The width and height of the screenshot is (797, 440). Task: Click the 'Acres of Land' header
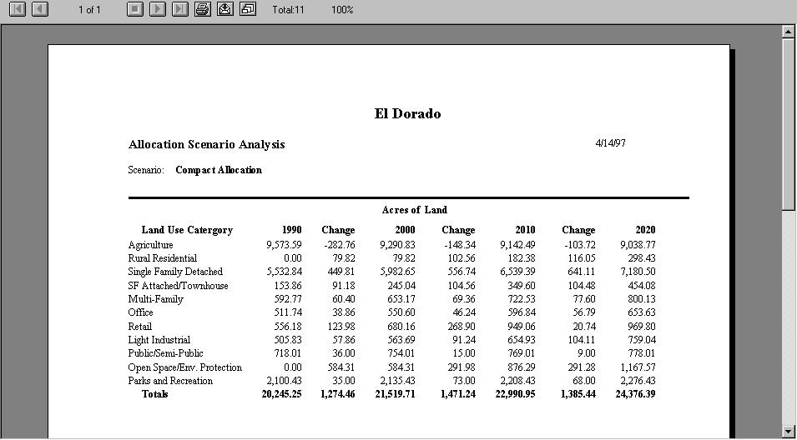[x=414, y=210]
